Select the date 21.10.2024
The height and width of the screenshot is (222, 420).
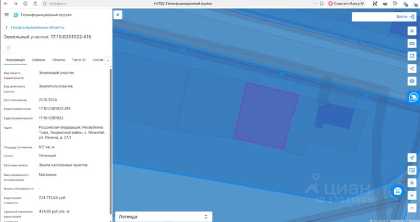(48, 100)
